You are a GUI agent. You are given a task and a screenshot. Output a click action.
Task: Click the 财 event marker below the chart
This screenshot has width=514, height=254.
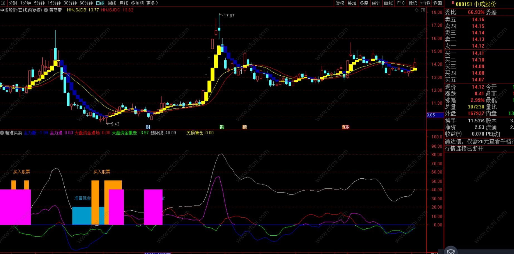pos(148,127)
